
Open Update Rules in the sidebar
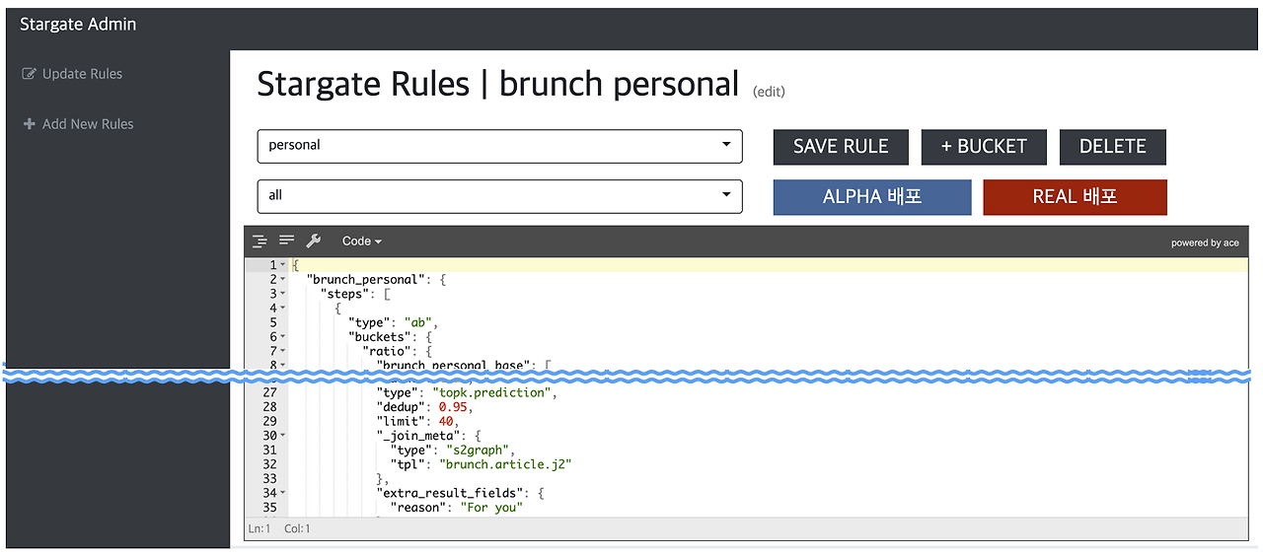click(82, 74)
